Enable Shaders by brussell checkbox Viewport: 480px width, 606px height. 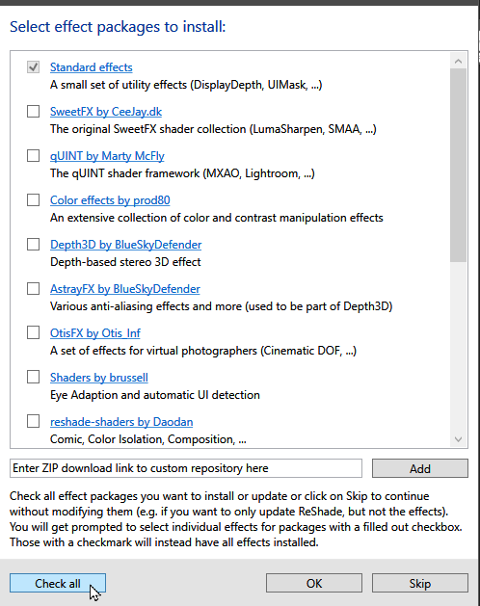[x=34, y=377]
